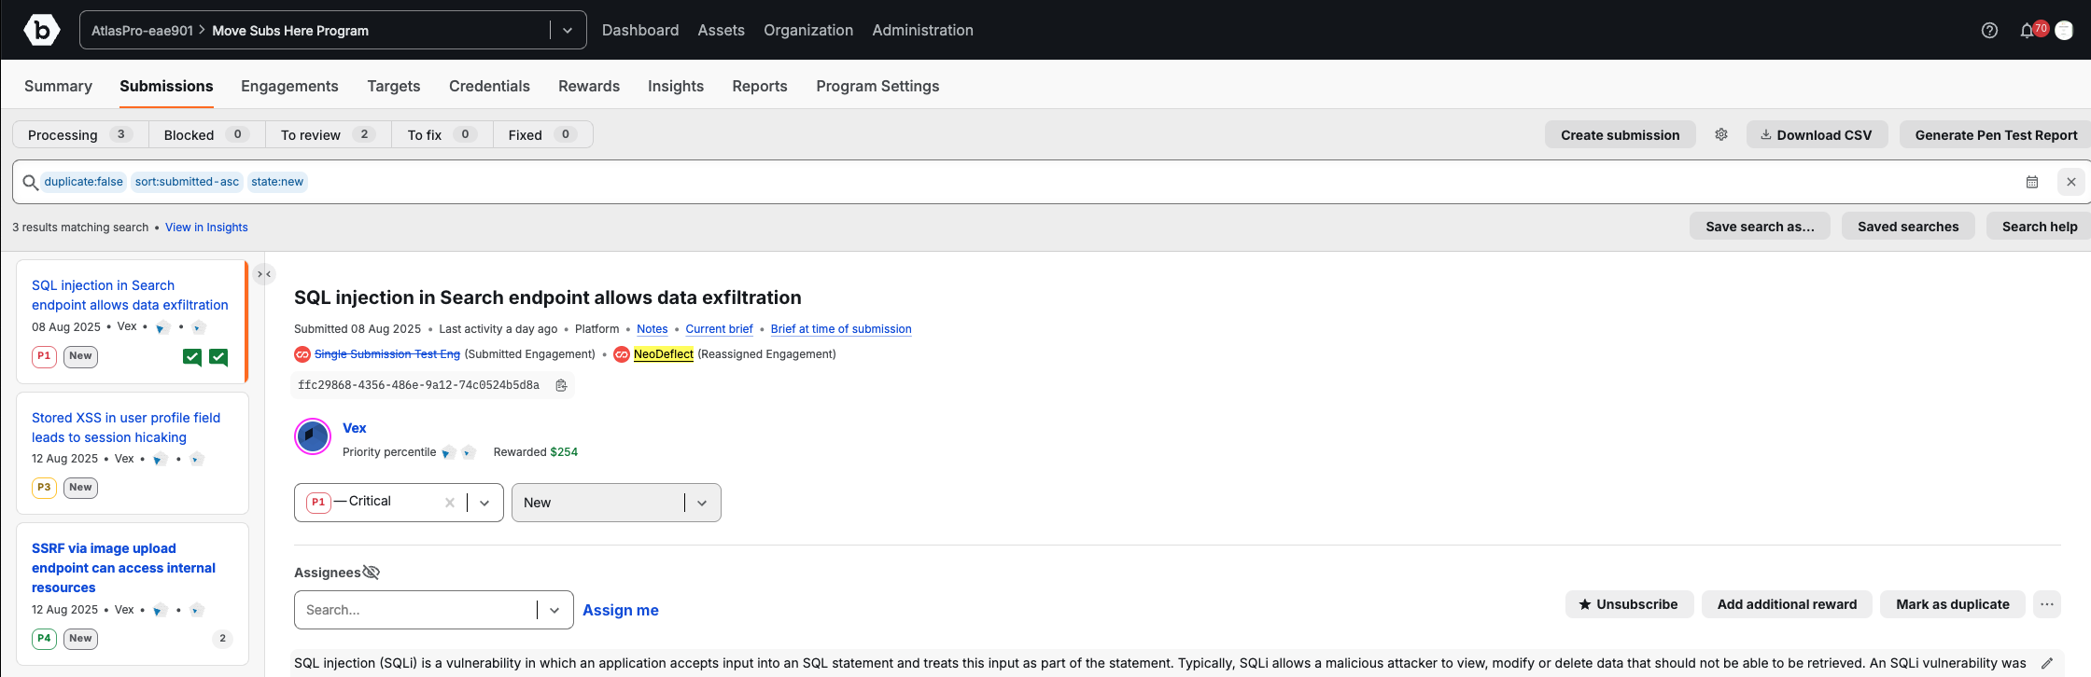Open the Program Settings tab
This screenshot has height=677, width=2091.
click(877, 86)
